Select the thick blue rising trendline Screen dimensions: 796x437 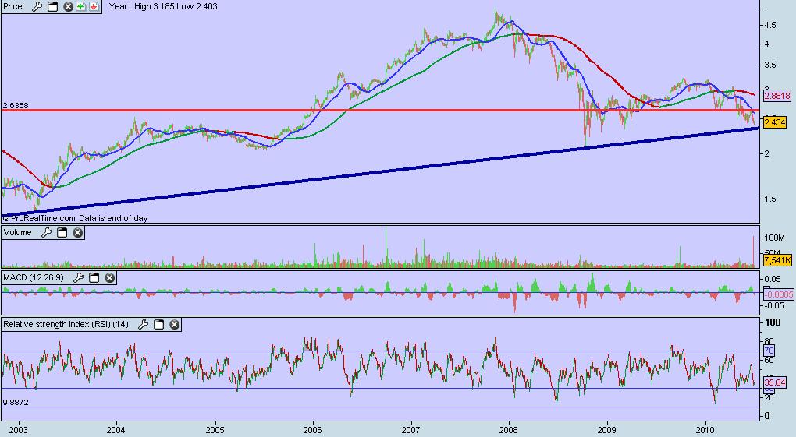tap(380, 171)
